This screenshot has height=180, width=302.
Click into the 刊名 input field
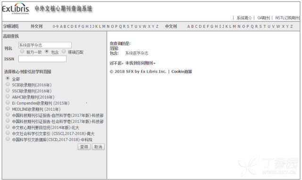(x=45, y=45)
